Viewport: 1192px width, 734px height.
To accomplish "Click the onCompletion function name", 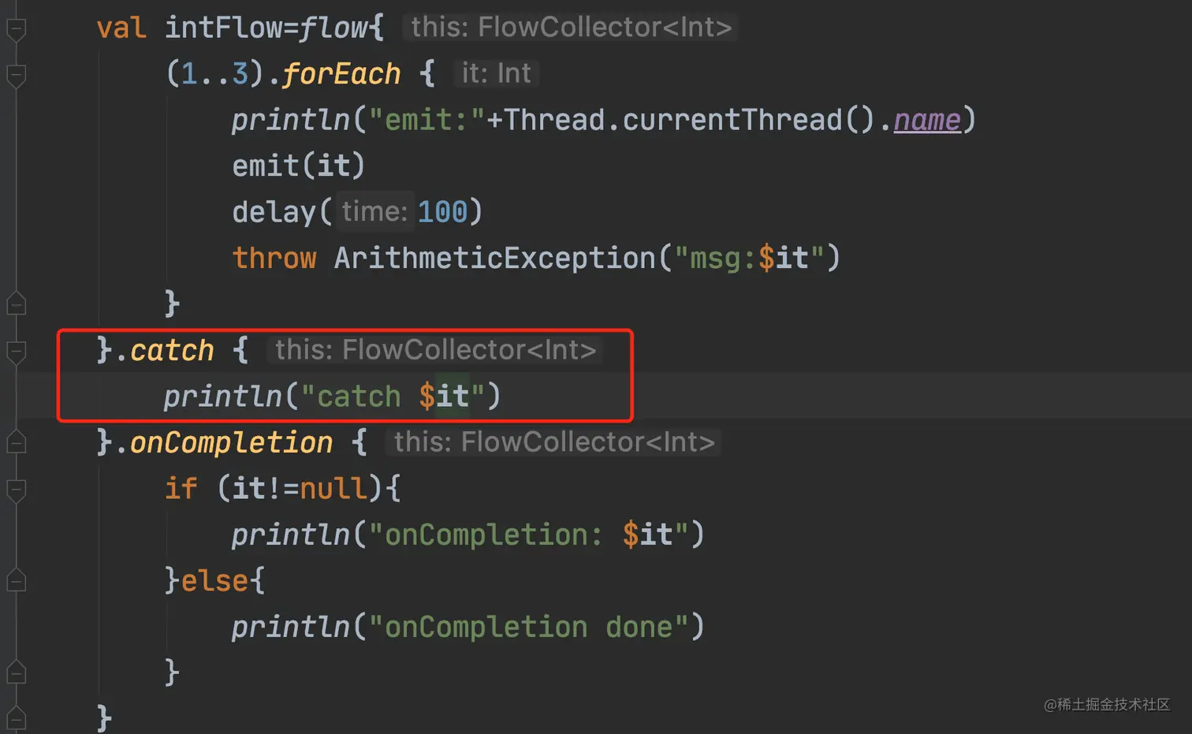I will (230, 442).
